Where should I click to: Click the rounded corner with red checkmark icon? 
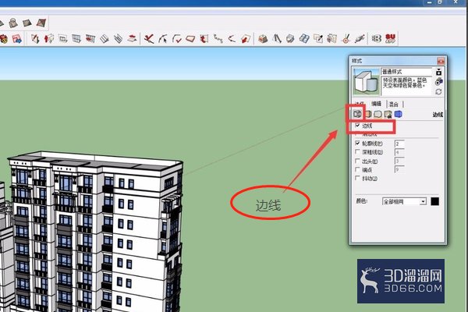coord(177,39)
